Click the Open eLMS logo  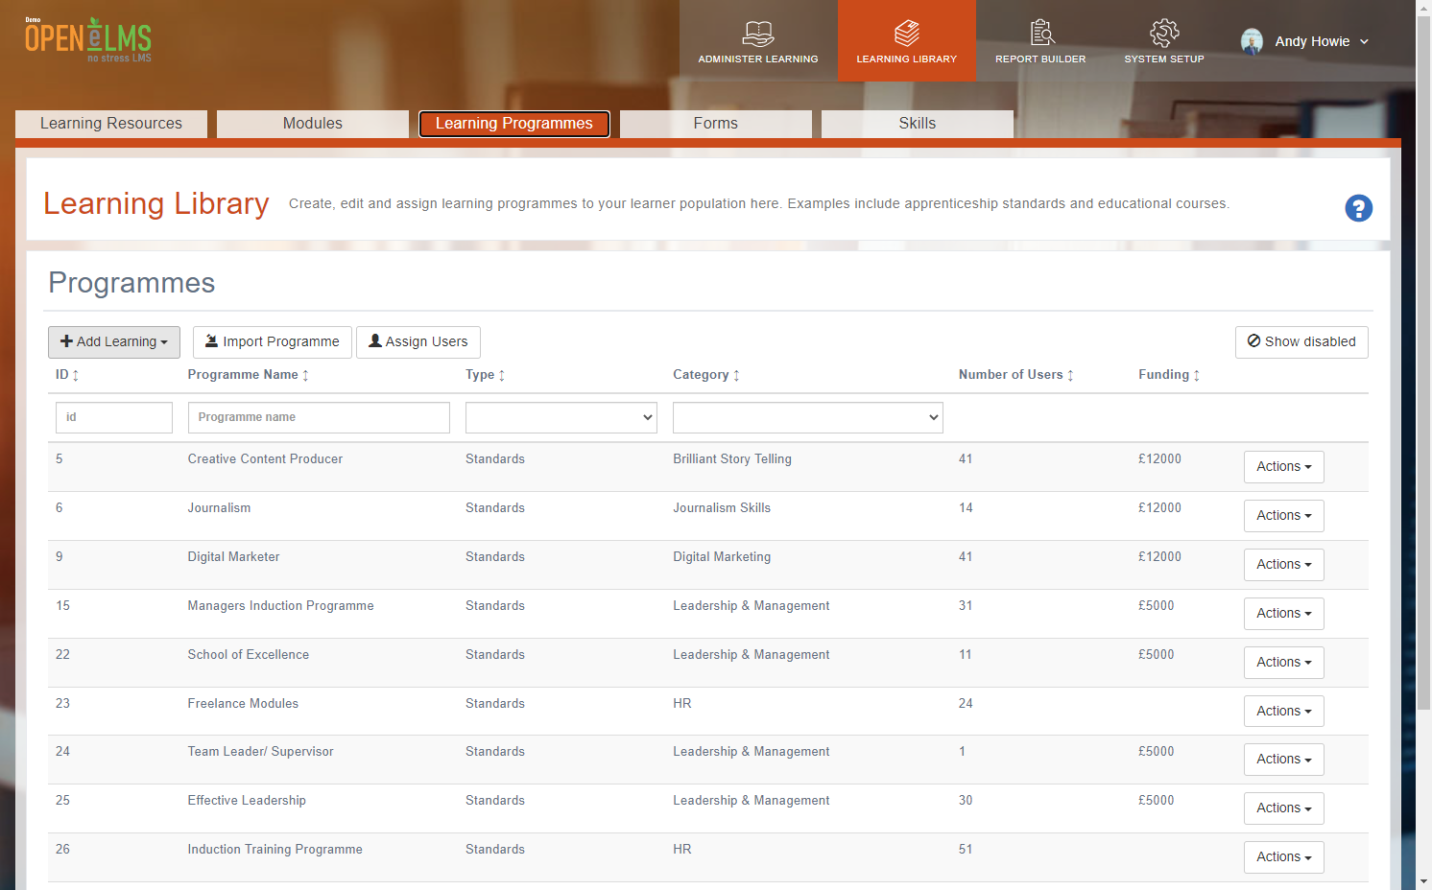[x=88, y=39]
